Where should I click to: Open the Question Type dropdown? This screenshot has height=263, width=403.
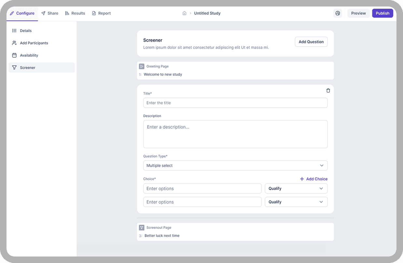235,165
